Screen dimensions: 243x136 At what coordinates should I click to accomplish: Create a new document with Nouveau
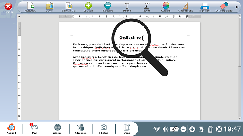point(30,7)
